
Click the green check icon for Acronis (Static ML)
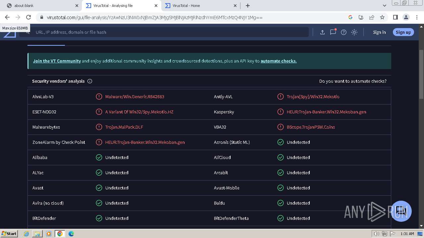pos(281,142)
